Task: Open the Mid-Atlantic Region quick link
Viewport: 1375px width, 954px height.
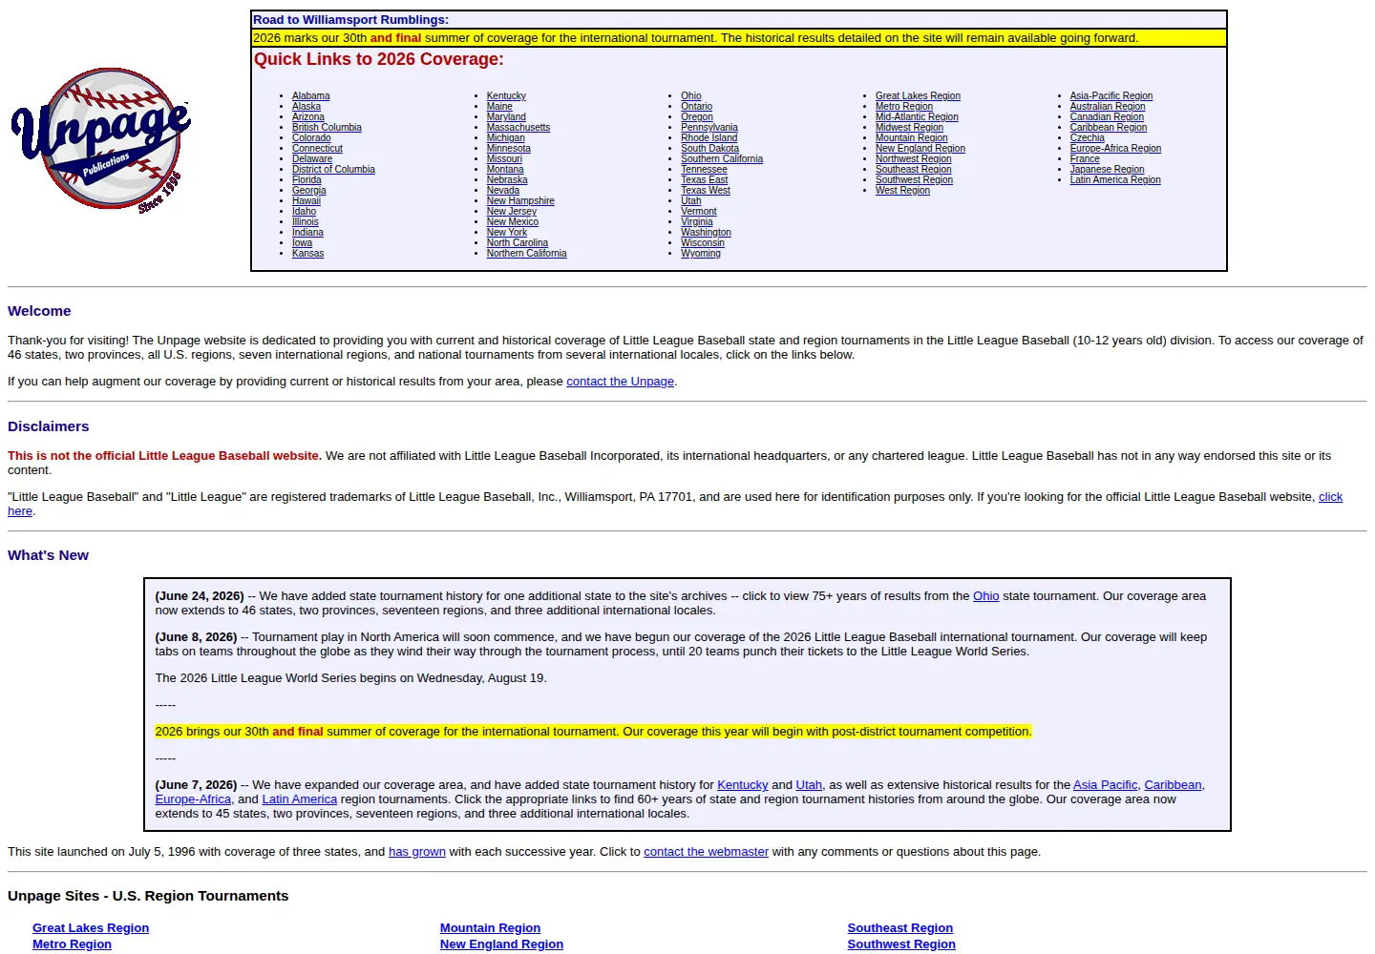Action: (x=917, y=117)
